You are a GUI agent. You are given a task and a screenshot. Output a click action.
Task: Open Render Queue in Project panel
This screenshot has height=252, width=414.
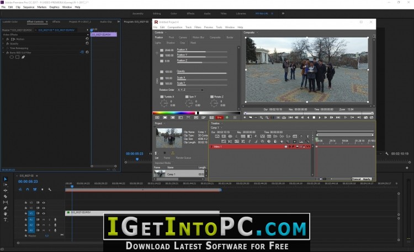click(183, 158)
